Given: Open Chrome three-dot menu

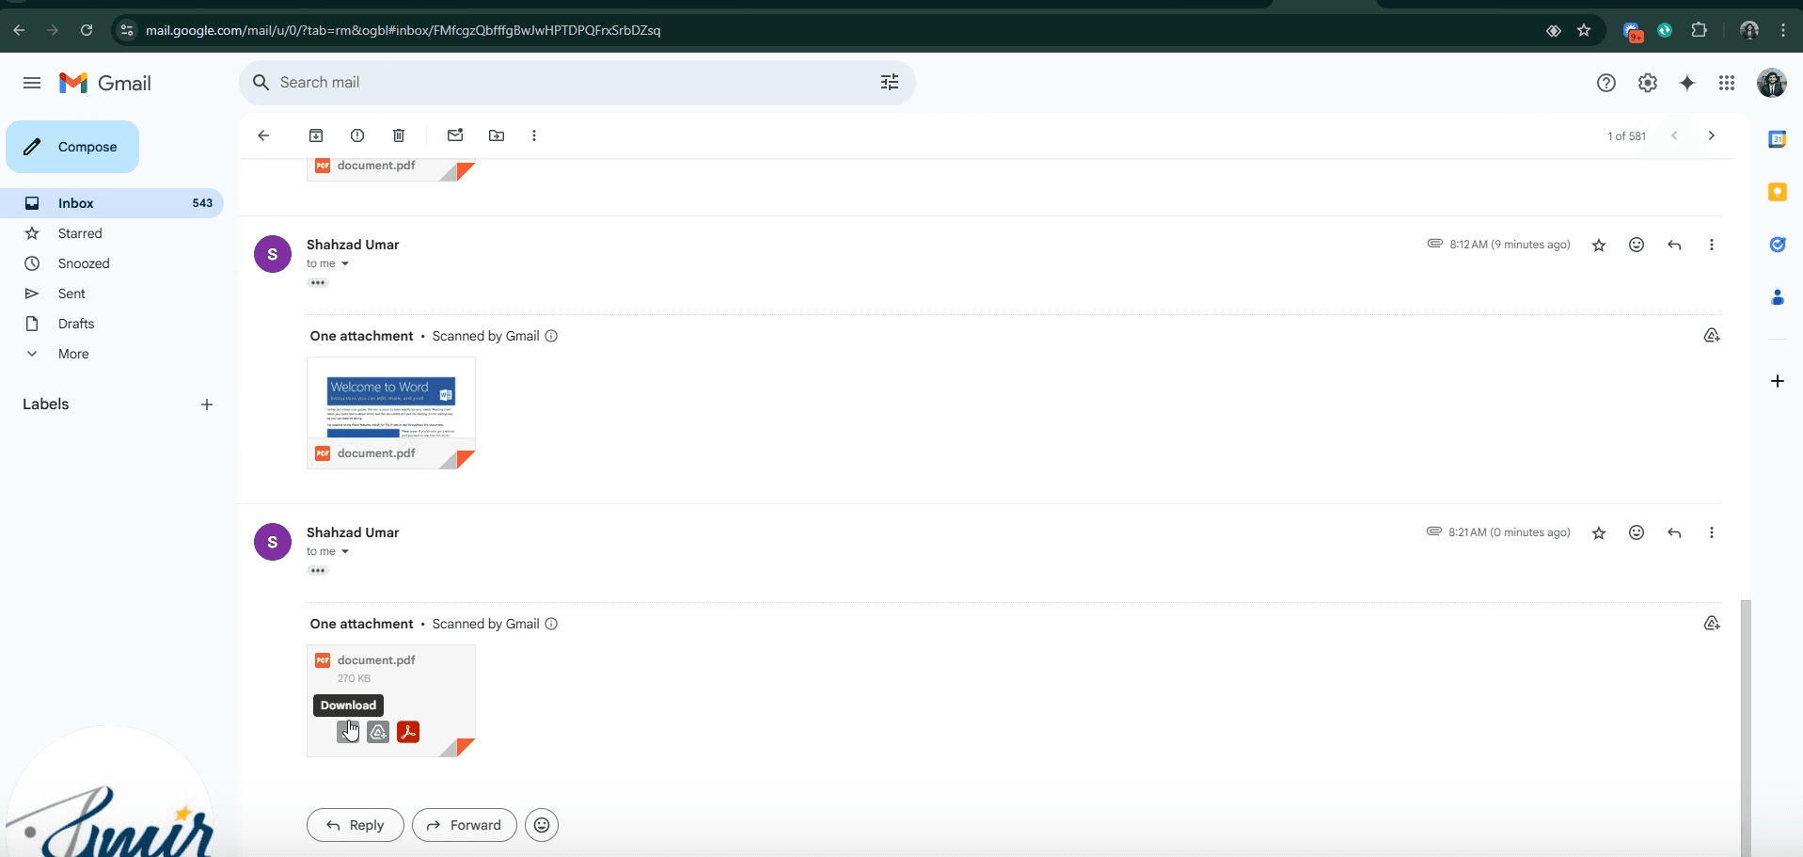Looking at the screenshot, I should 1783,30.
